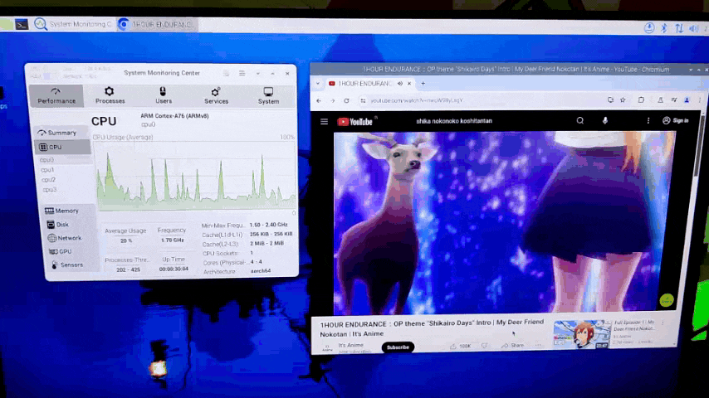Image resolution: width=709 pixels, height=398 pixels.
Task: Click the YouTube Sign in button
Action: click(676, 120)
